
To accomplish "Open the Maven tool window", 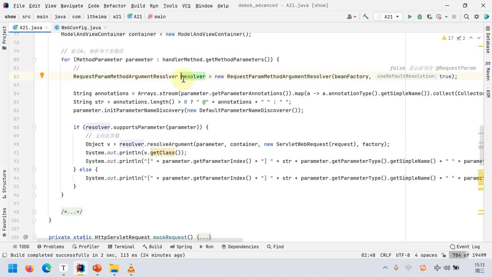I will pyautogui.click(x=488, y=71).
